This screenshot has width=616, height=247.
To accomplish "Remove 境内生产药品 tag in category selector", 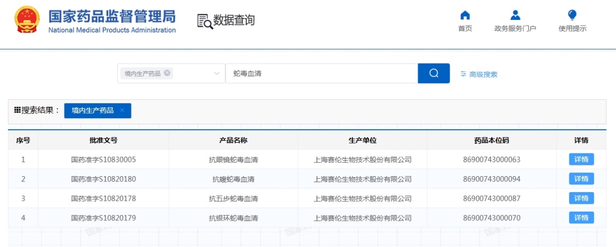I will pyautogui.click(x=167, y=73).
